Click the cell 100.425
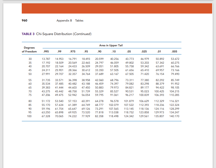This screenshot has height=168, width=216. tap(159, 91)
